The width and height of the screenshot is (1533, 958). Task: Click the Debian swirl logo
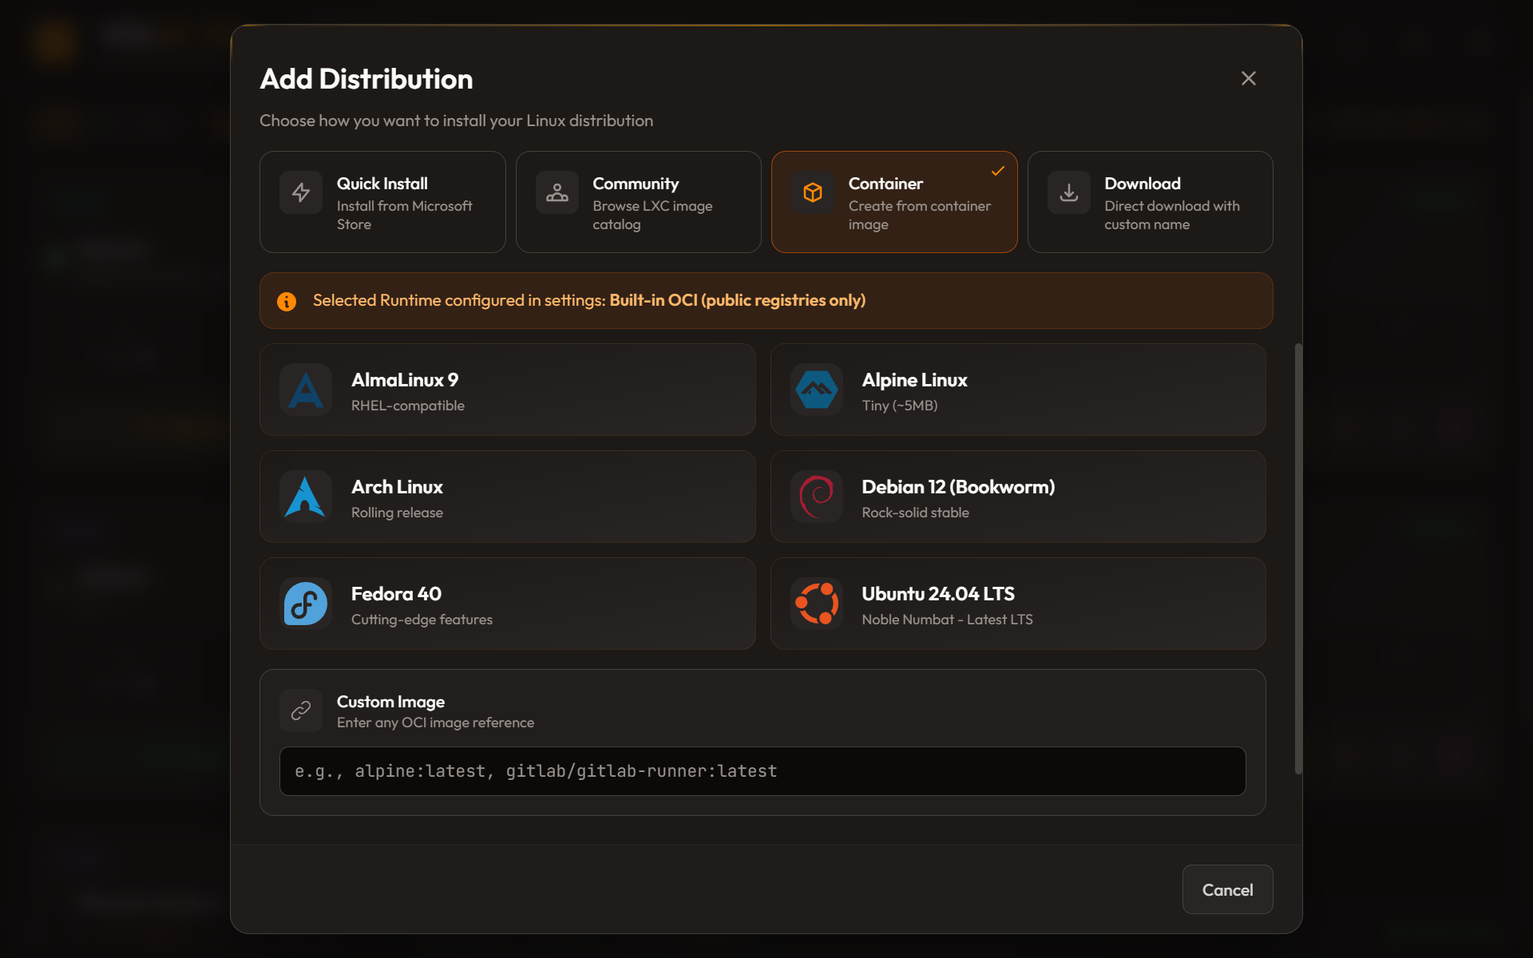816,497
